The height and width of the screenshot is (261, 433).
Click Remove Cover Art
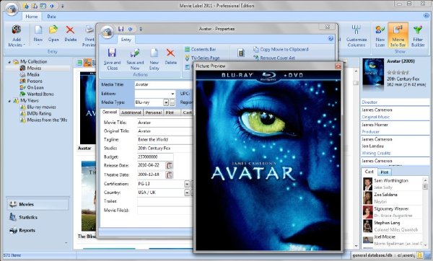274,58
